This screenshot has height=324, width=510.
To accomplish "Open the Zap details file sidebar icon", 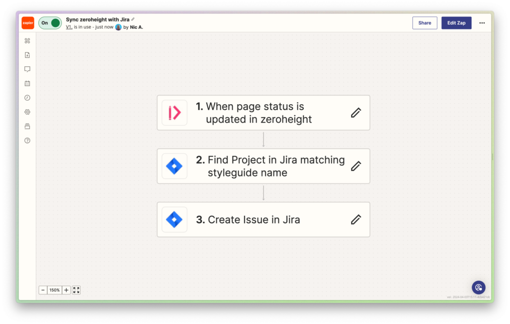I will coord(27,55).
